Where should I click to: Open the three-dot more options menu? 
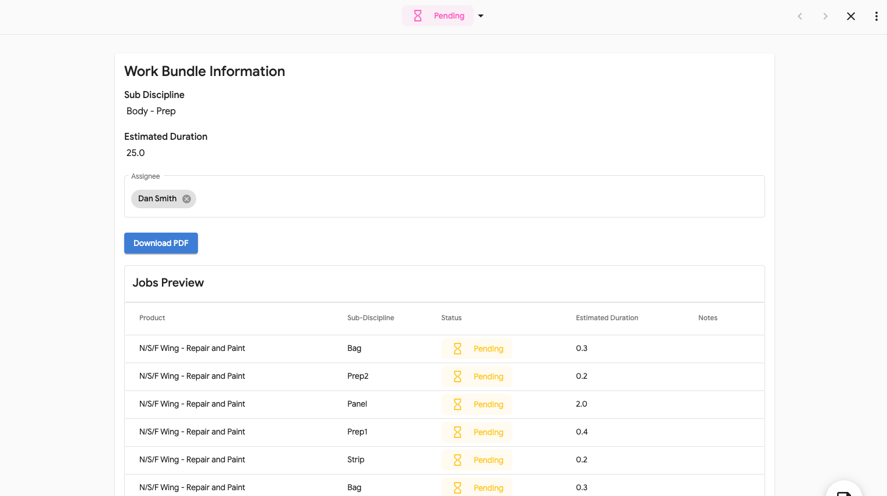877,16
